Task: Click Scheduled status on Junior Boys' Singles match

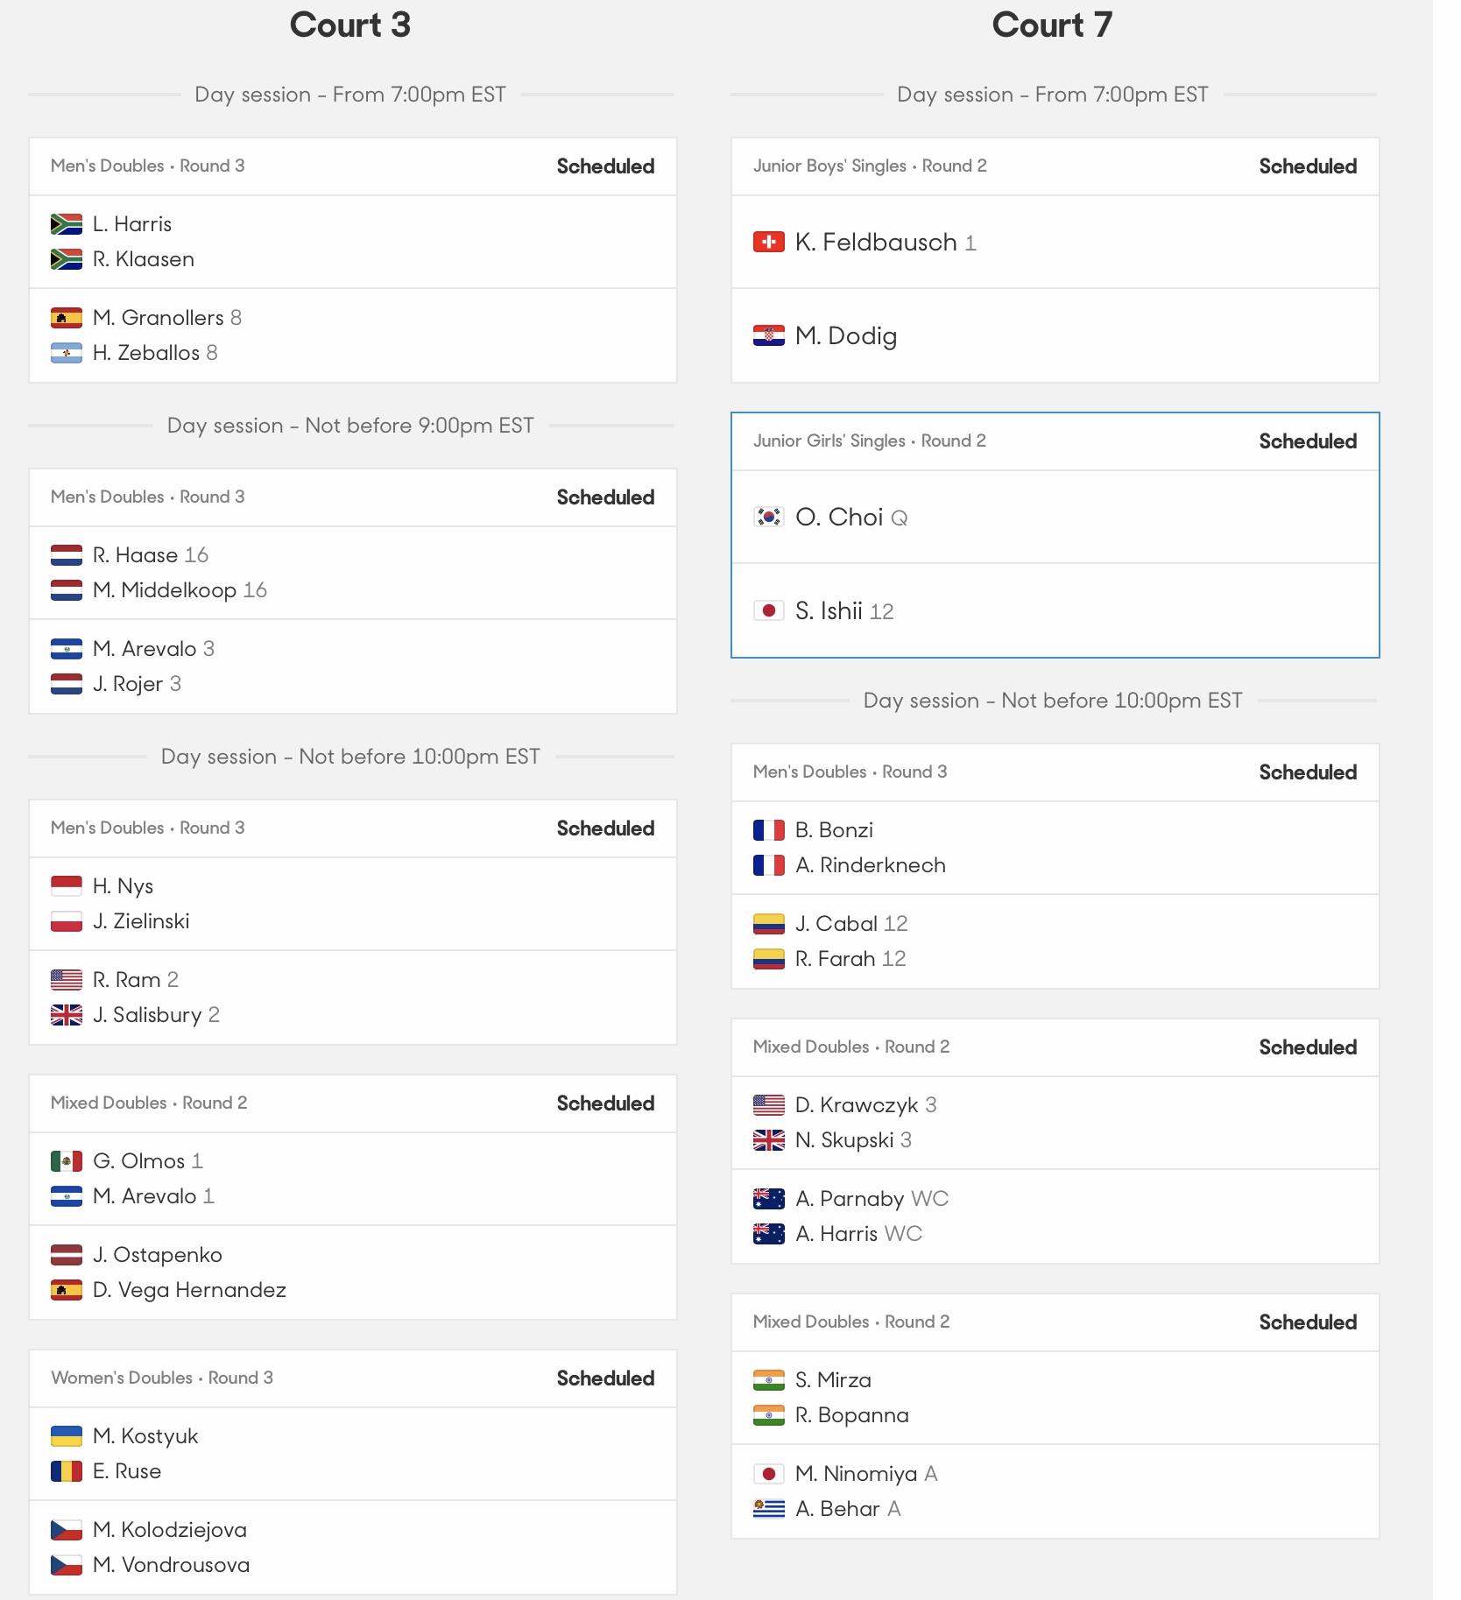Action: pyautogui.click(x=1308, y=166)
